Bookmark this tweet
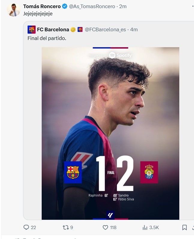This screenshot has height=239, width=194. [185, 228]
